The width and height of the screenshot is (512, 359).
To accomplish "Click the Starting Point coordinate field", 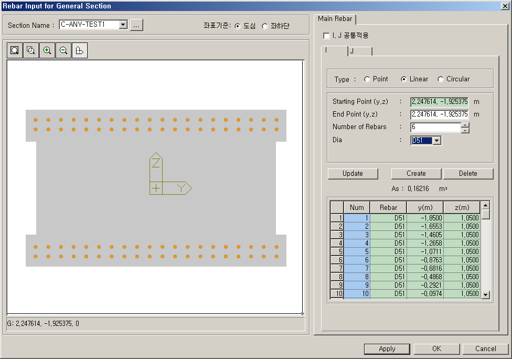I will pyautogui.click(x=439, y=101).
